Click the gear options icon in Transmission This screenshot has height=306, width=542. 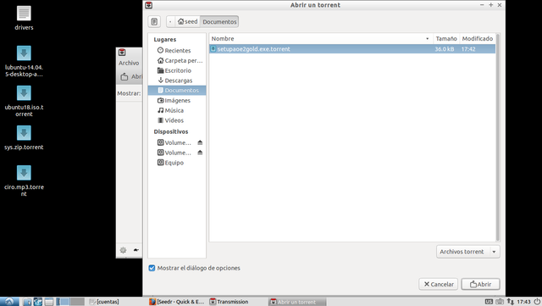(123, 250)
